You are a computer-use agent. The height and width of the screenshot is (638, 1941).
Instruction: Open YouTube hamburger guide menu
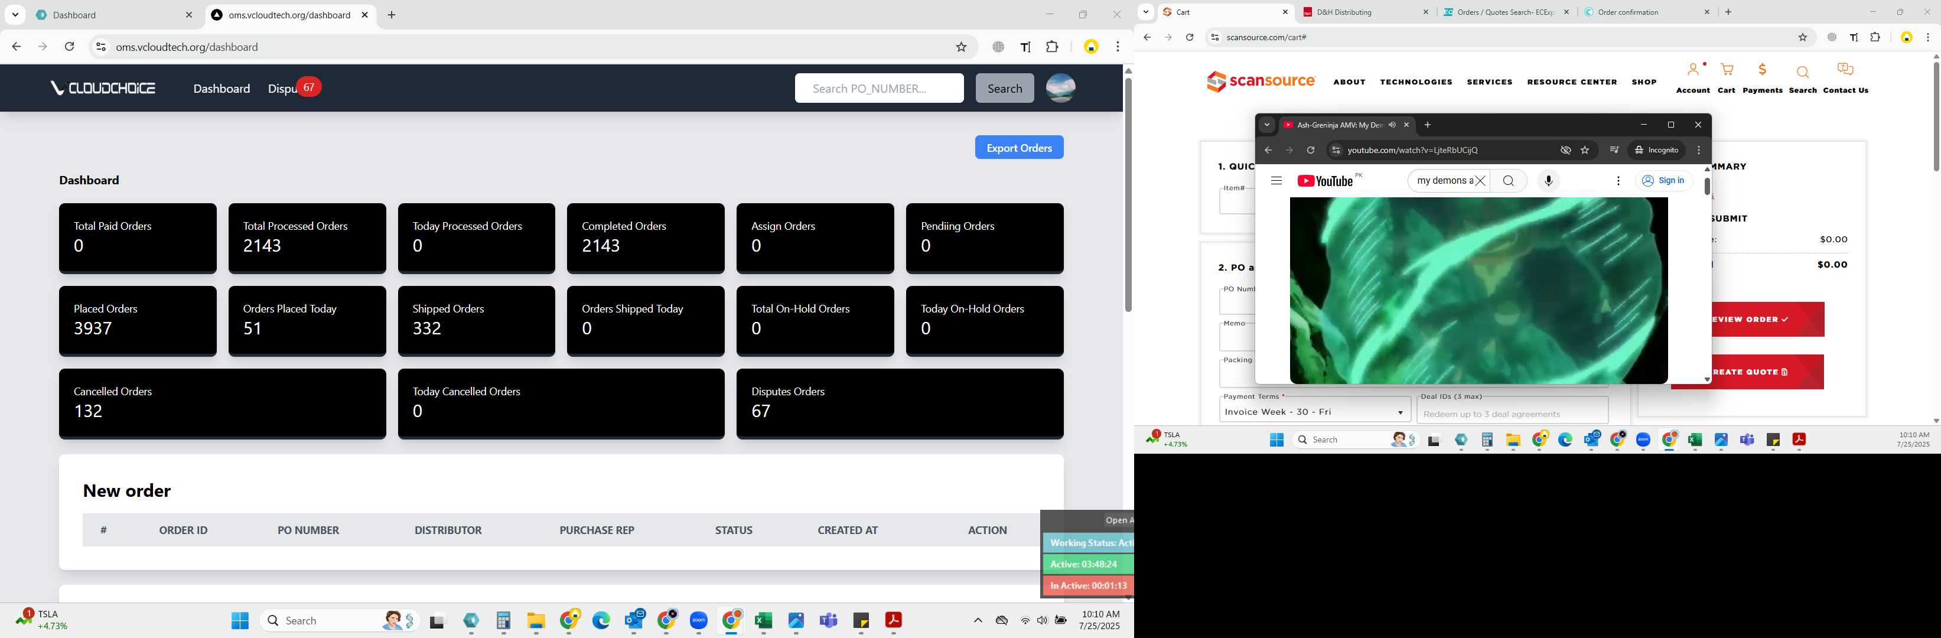[1276, 181]
